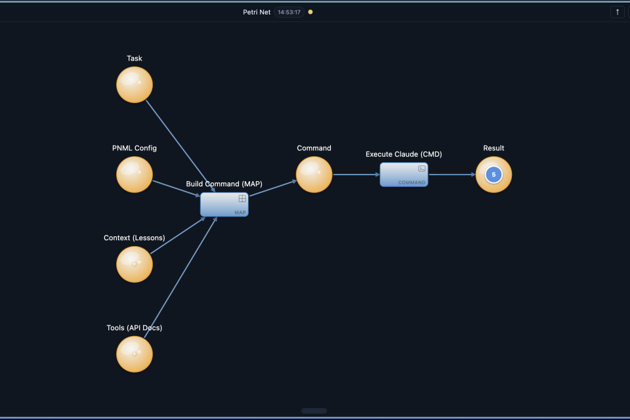Click the PNML Config label text
This screenshot has height=420, width=630.
135,148
